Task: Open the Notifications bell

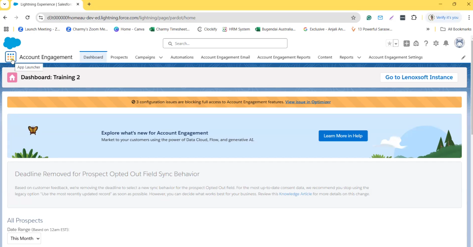Action: (x=446, y=44)
